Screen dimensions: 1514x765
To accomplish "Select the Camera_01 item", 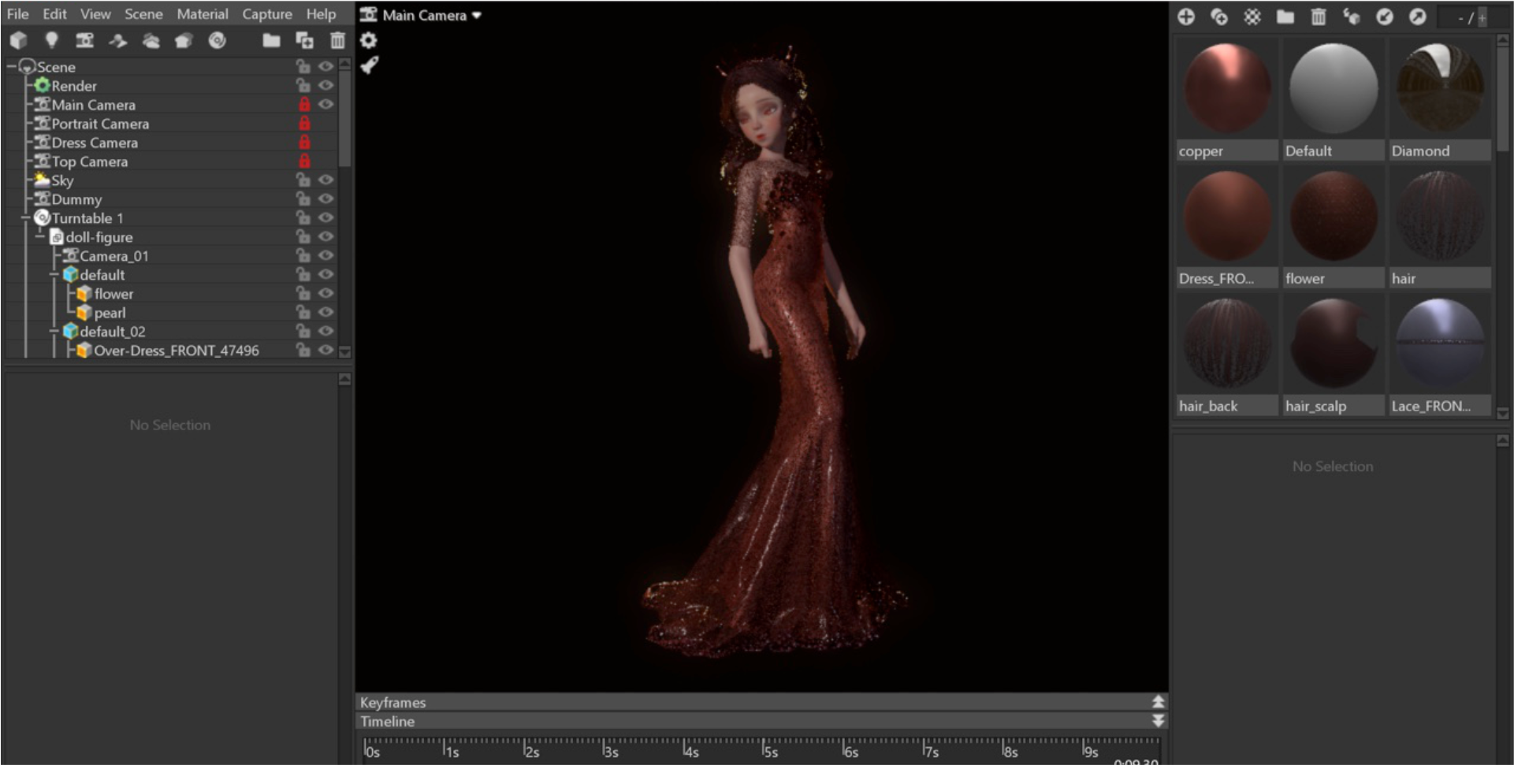I will (114, 256).
